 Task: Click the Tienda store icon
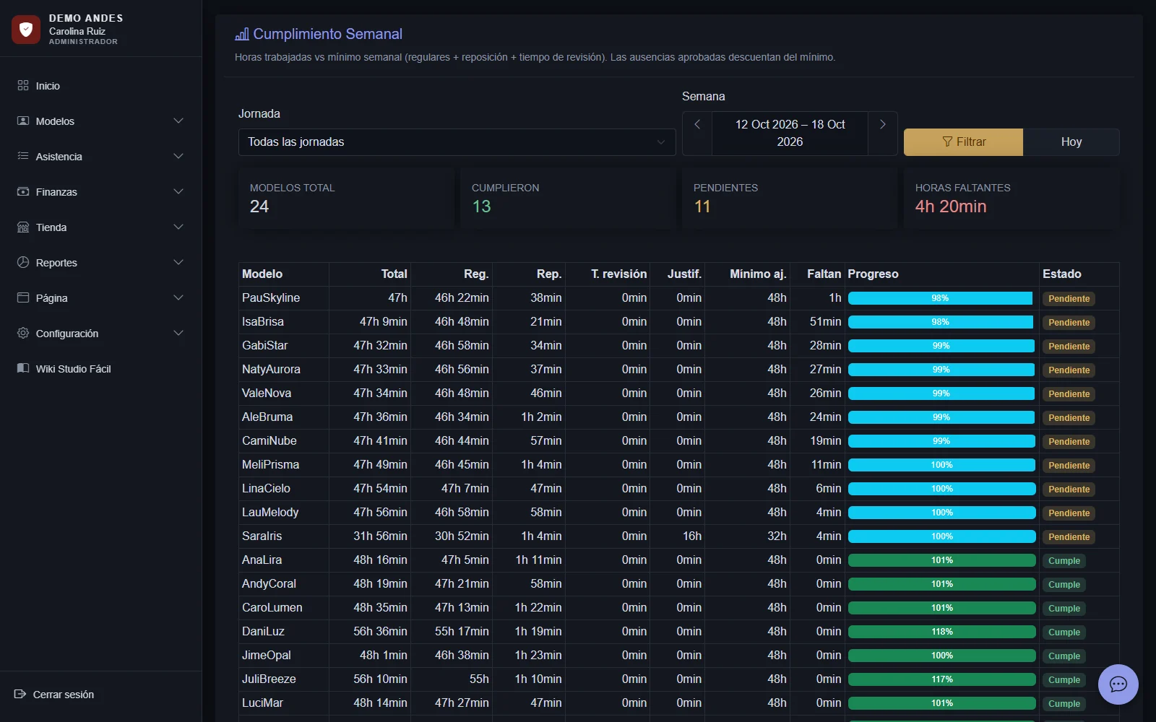[x=23, y=227]
